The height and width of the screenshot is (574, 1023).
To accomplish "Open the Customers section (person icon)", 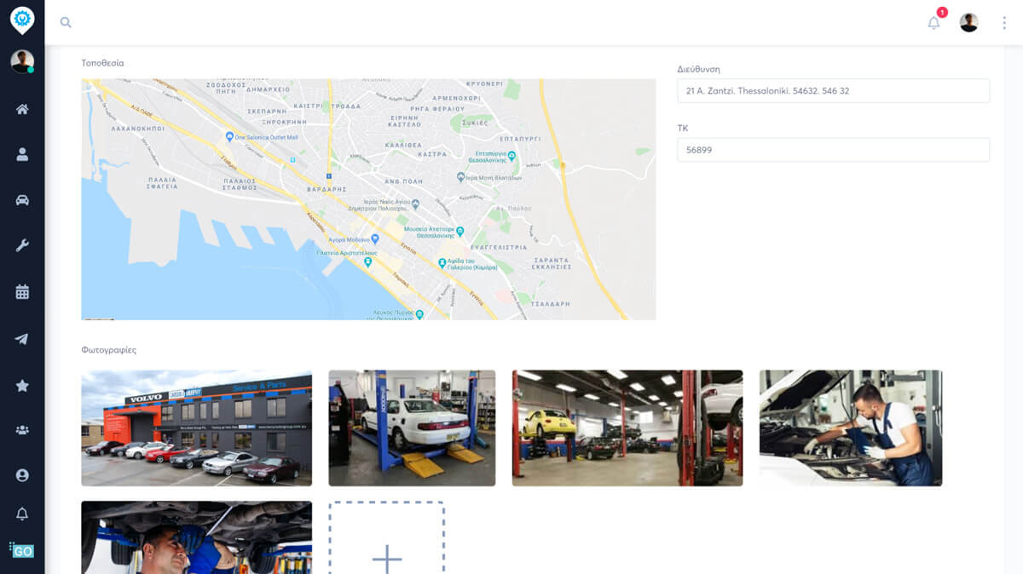I will click(23, 154).
